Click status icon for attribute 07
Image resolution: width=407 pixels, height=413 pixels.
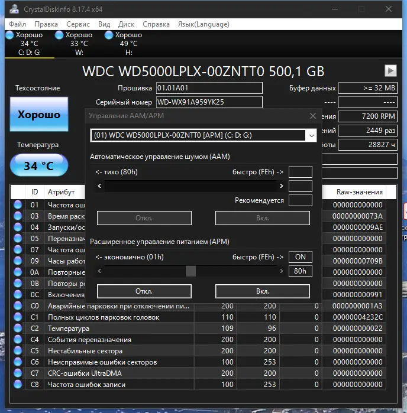tap(18, 249)
